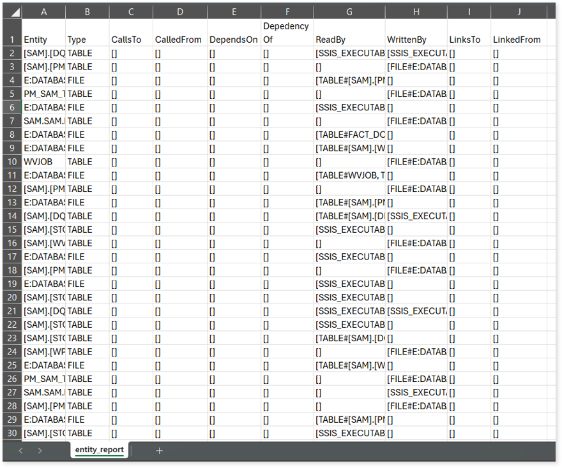Select column J by its header letter
This screenshot has width=562, height=468.
click(519, 11)
